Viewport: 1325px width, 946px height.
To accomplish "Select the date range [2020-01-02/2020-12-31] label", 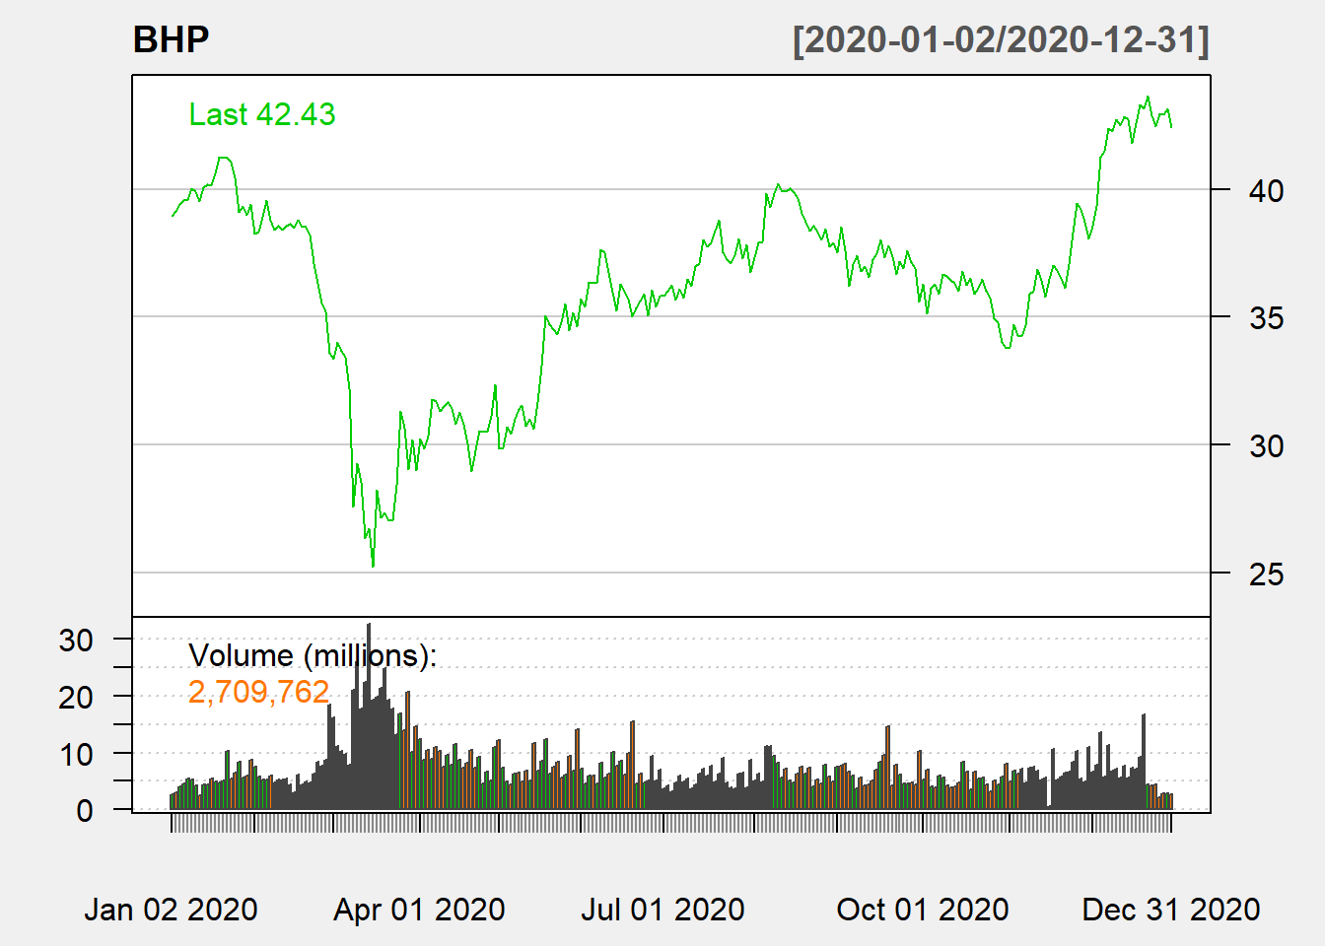I will [x=1001, y=39].
